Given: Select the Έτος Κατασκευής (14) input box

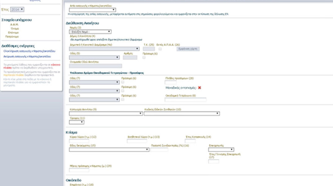Looking at the screenshot, I should click(x=190, y=141).
